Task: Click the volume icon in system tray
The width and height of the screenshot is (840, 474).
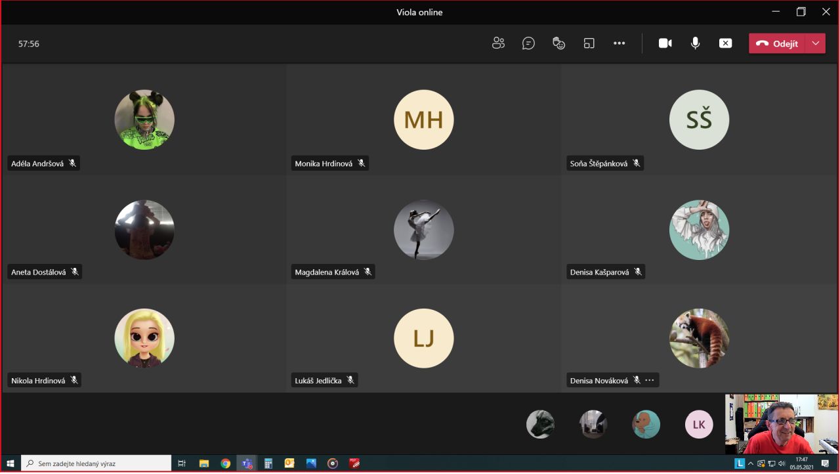Action: 782,463
